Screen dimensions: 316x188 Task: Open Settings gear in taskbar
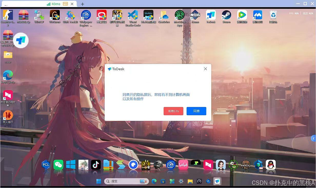pyautogui.click(x=181, y=181)
